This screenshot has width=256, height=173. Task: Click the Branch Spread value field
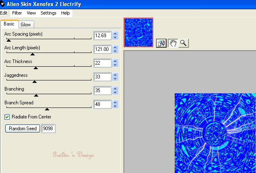103,104
